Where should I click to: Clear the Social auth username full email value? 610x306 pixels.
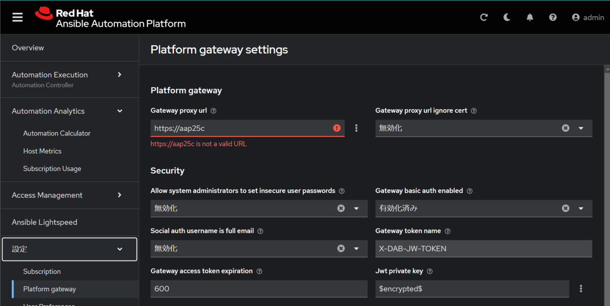(x=341, y=249)
